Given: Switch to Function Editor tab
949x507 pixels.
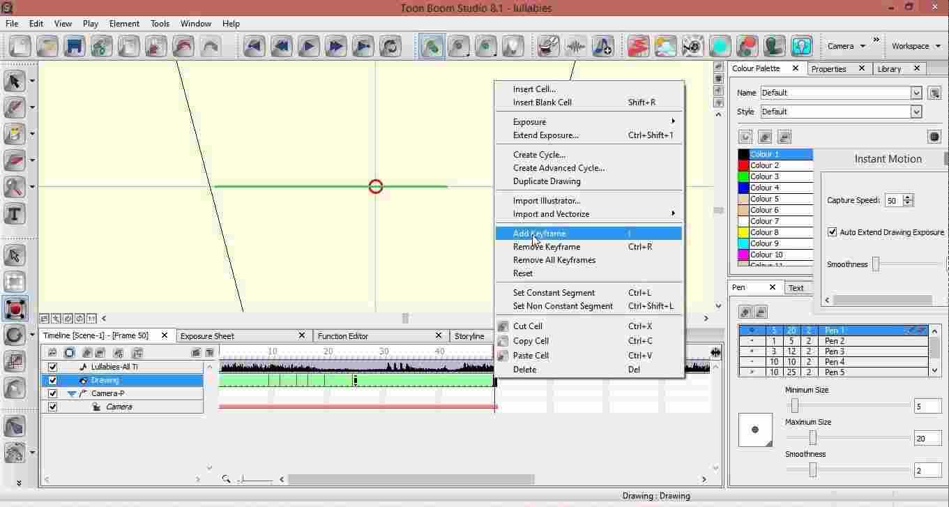Looking at the screenshot, I should (342, 336).
